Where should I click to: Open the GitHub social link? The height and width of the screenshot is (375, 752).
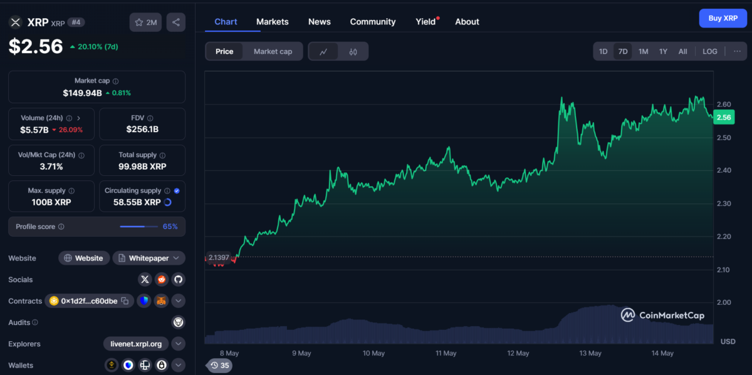pos(178,280)
